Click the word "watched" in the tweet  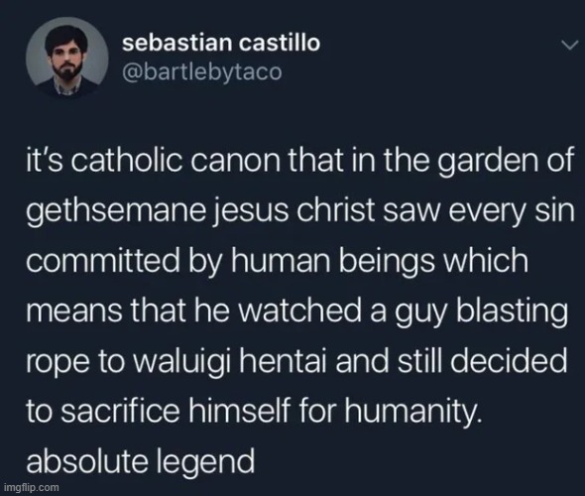[299, 310]
